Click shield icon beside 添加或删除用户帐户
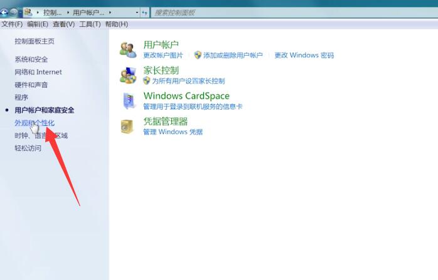 [x=198, y=55]
